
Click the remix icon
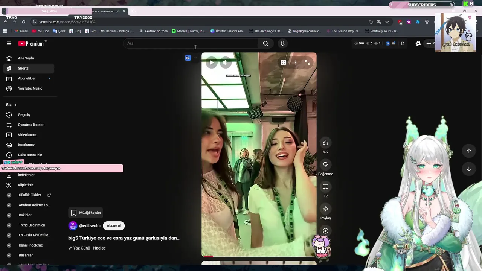pos(325,231)
